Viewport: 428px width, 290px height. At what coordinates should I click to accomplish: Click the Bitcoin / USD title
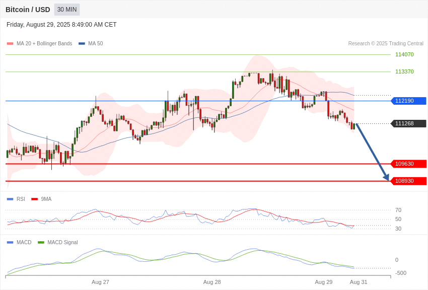click(x=28, y=10)
